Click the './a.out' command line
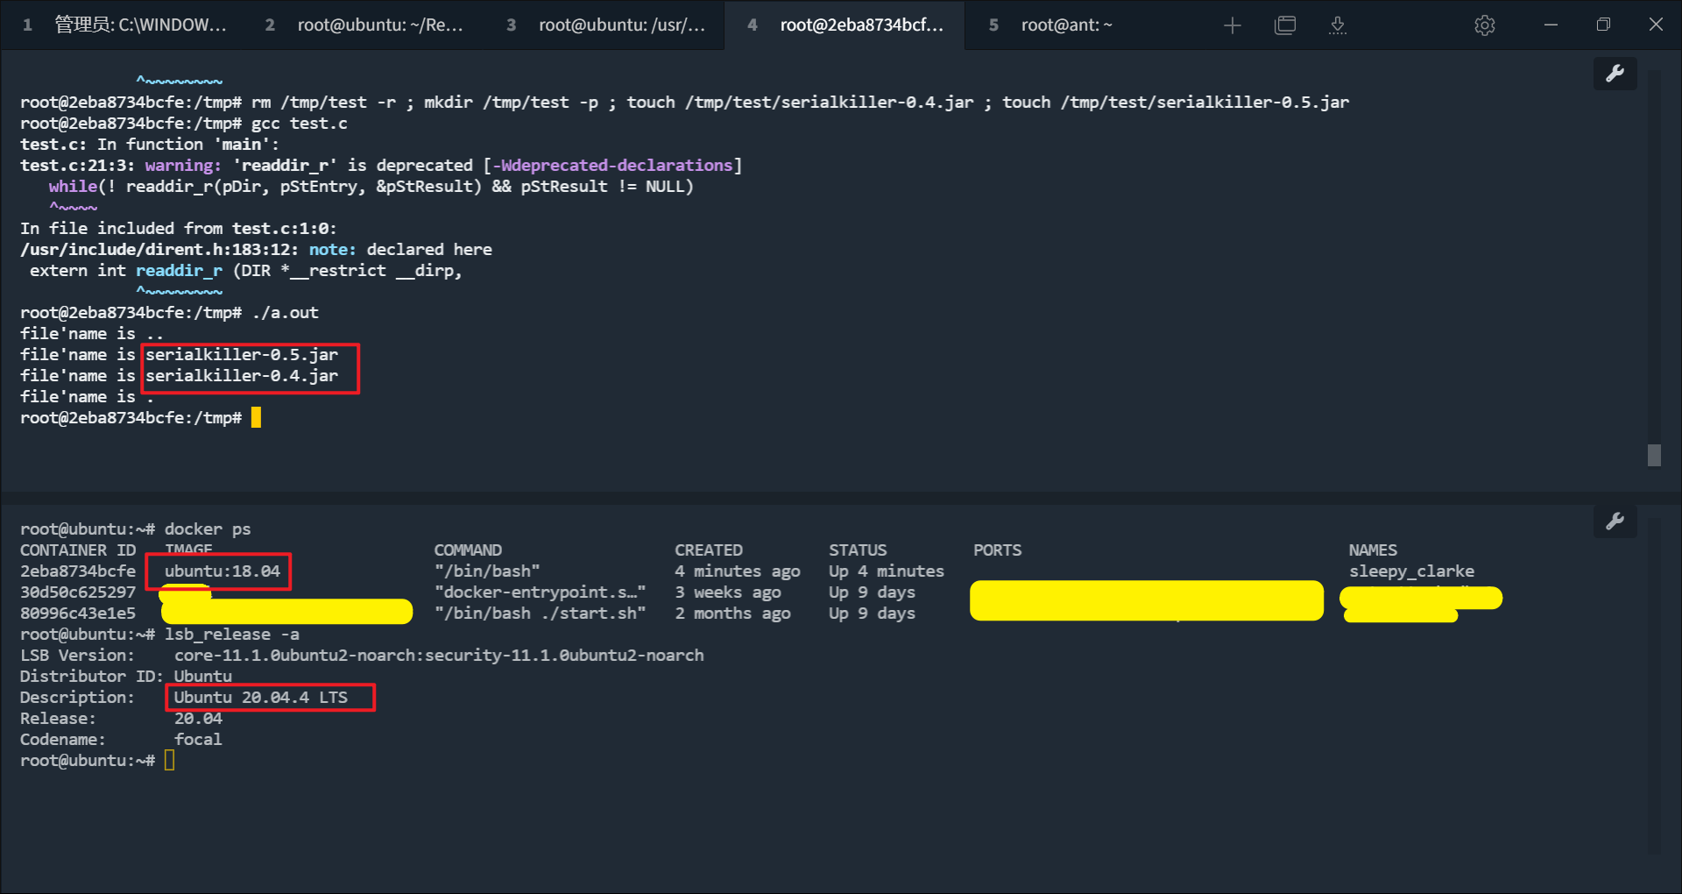Viewport: 1682px width, 894px height. coord(285,313)
